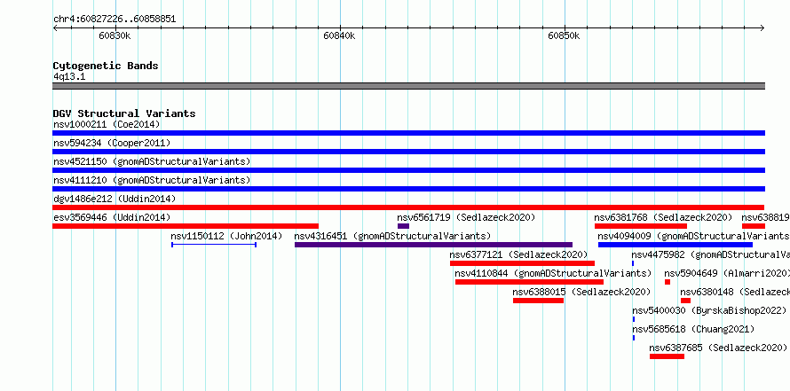Select the nsv594234 (Cooper2011) variant bar
This screenshot has width=790, height=391.
coord(408,152)
